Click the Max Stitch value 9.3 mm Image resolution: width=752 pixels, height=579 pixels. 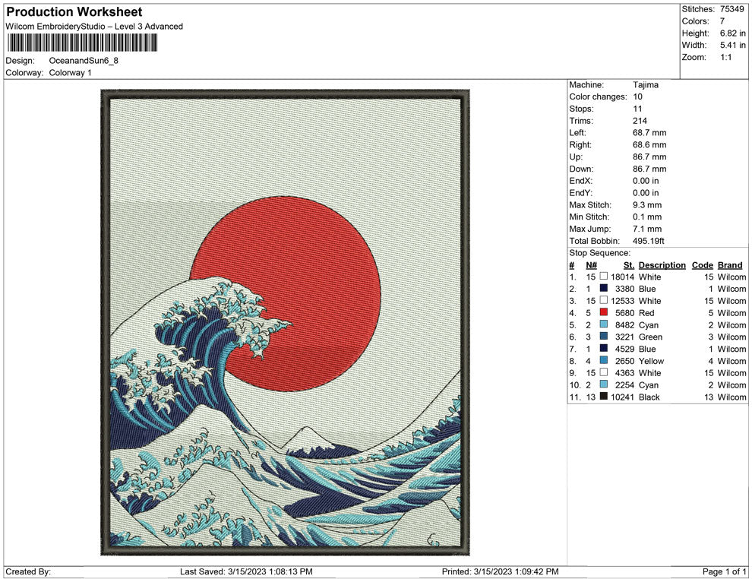647,205
